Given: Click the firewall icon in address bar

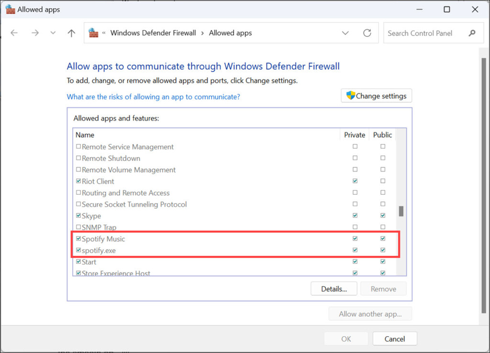Looking at the screenshot, I should [93, 33].
